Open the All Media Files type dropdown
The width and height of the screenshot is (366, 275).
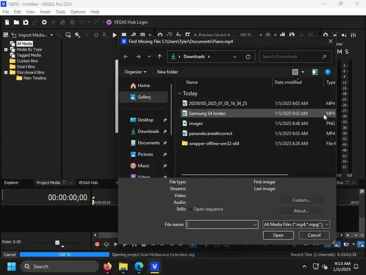(x=296, y=225)
